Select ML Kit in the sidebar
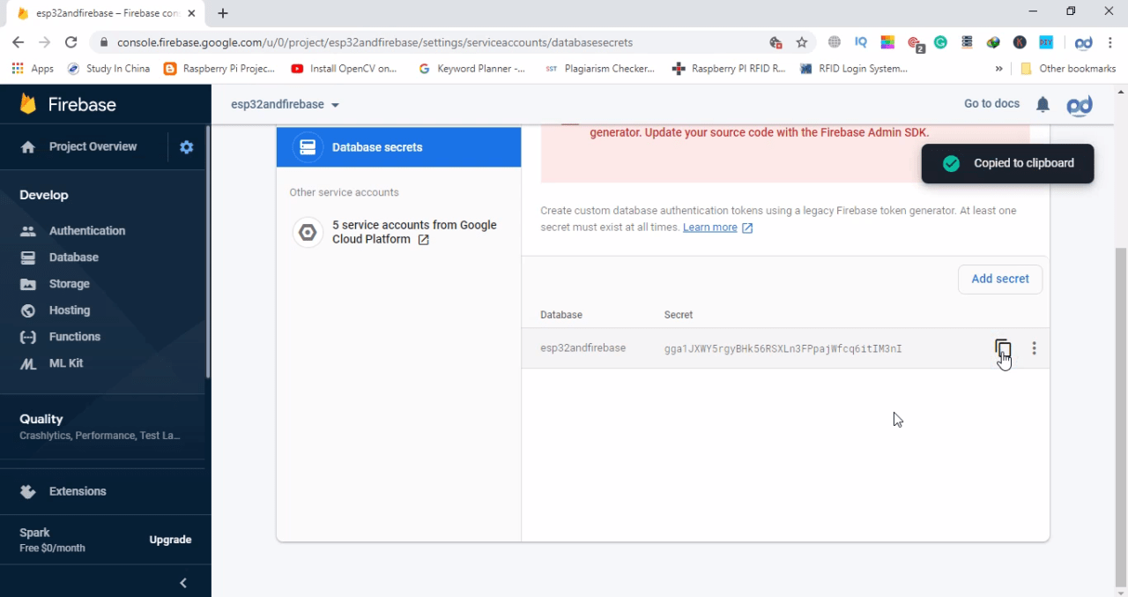1128x597 pixels. tap(65, 362)
